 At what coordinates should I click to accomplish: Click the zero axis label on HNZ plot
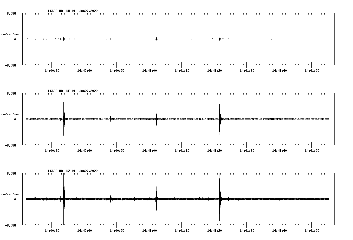(x=15, y=199)
